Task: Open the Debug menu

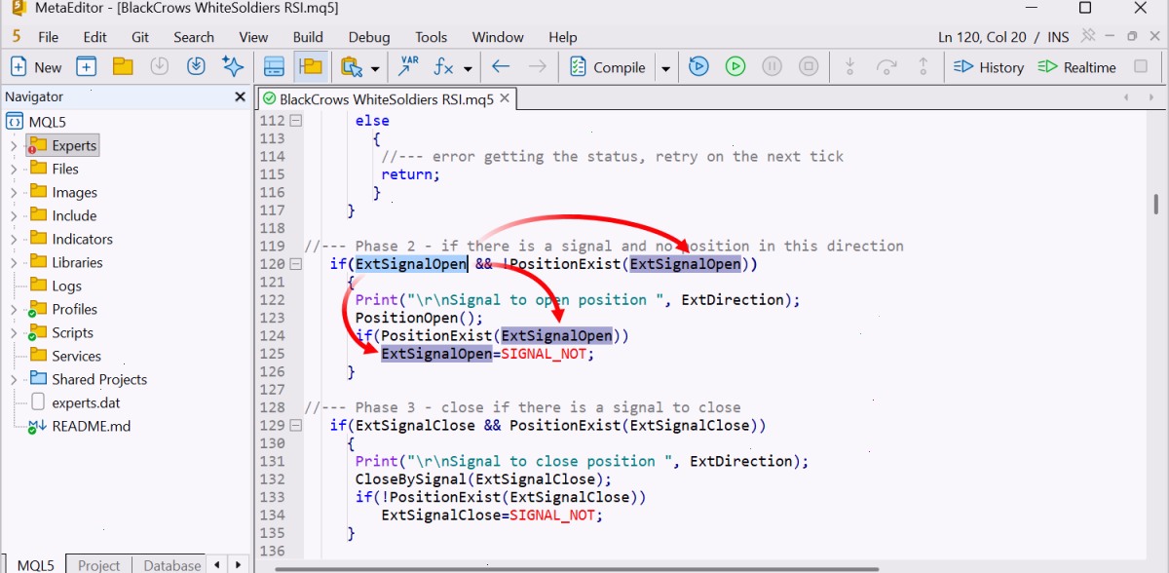Action: 369,37
